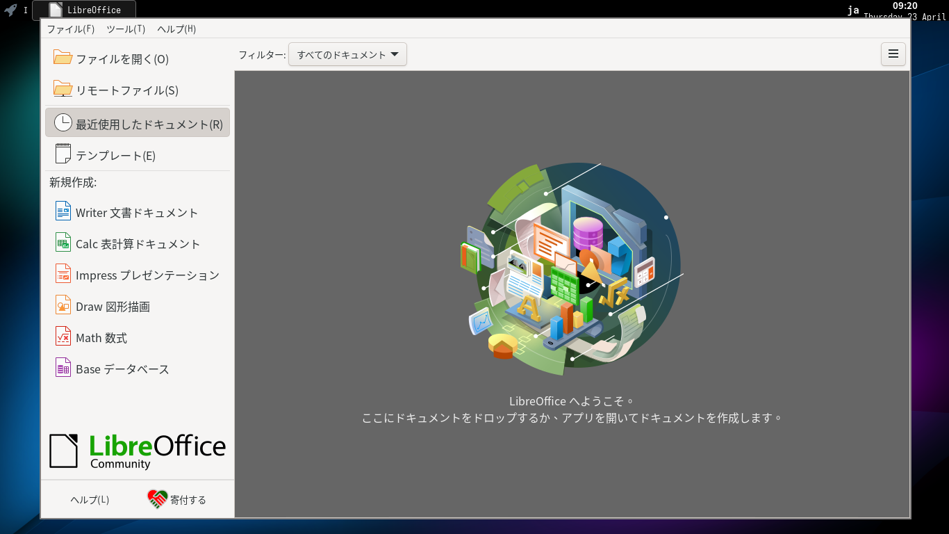Open the ツール(T) menu
Viewport: 949px width, 534px height.
[126, 29]
